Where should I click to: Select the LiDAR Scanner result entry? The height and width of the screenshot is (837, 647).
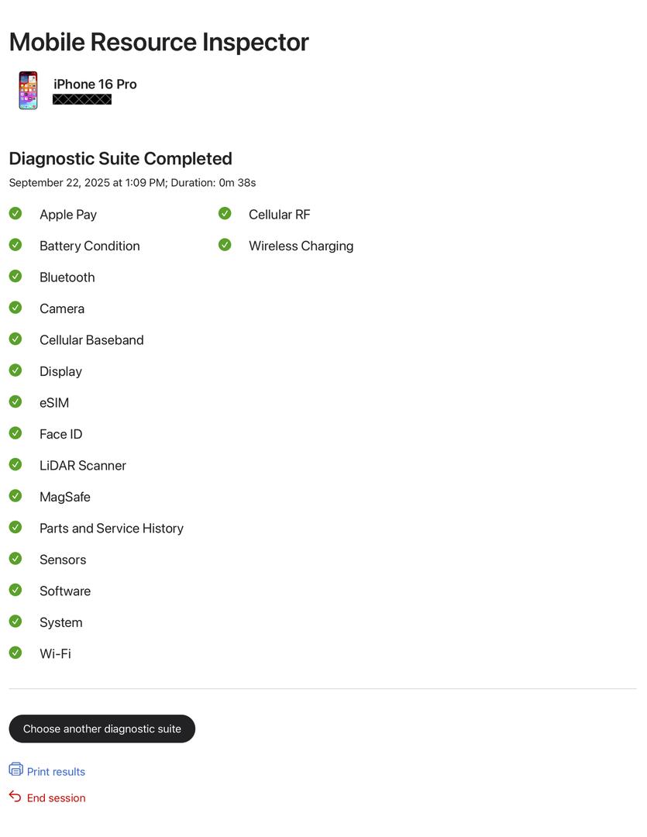click(83, 466)
